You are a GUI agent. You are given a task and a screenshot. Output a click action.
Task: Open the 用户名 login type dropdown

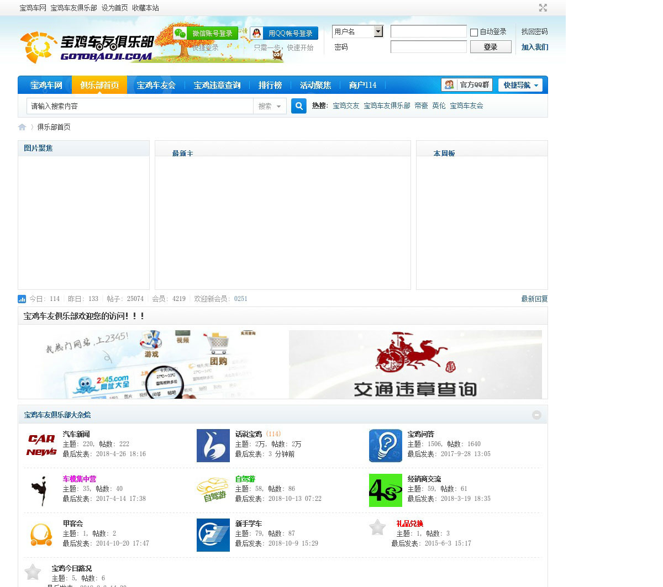[x=378, y=31]
